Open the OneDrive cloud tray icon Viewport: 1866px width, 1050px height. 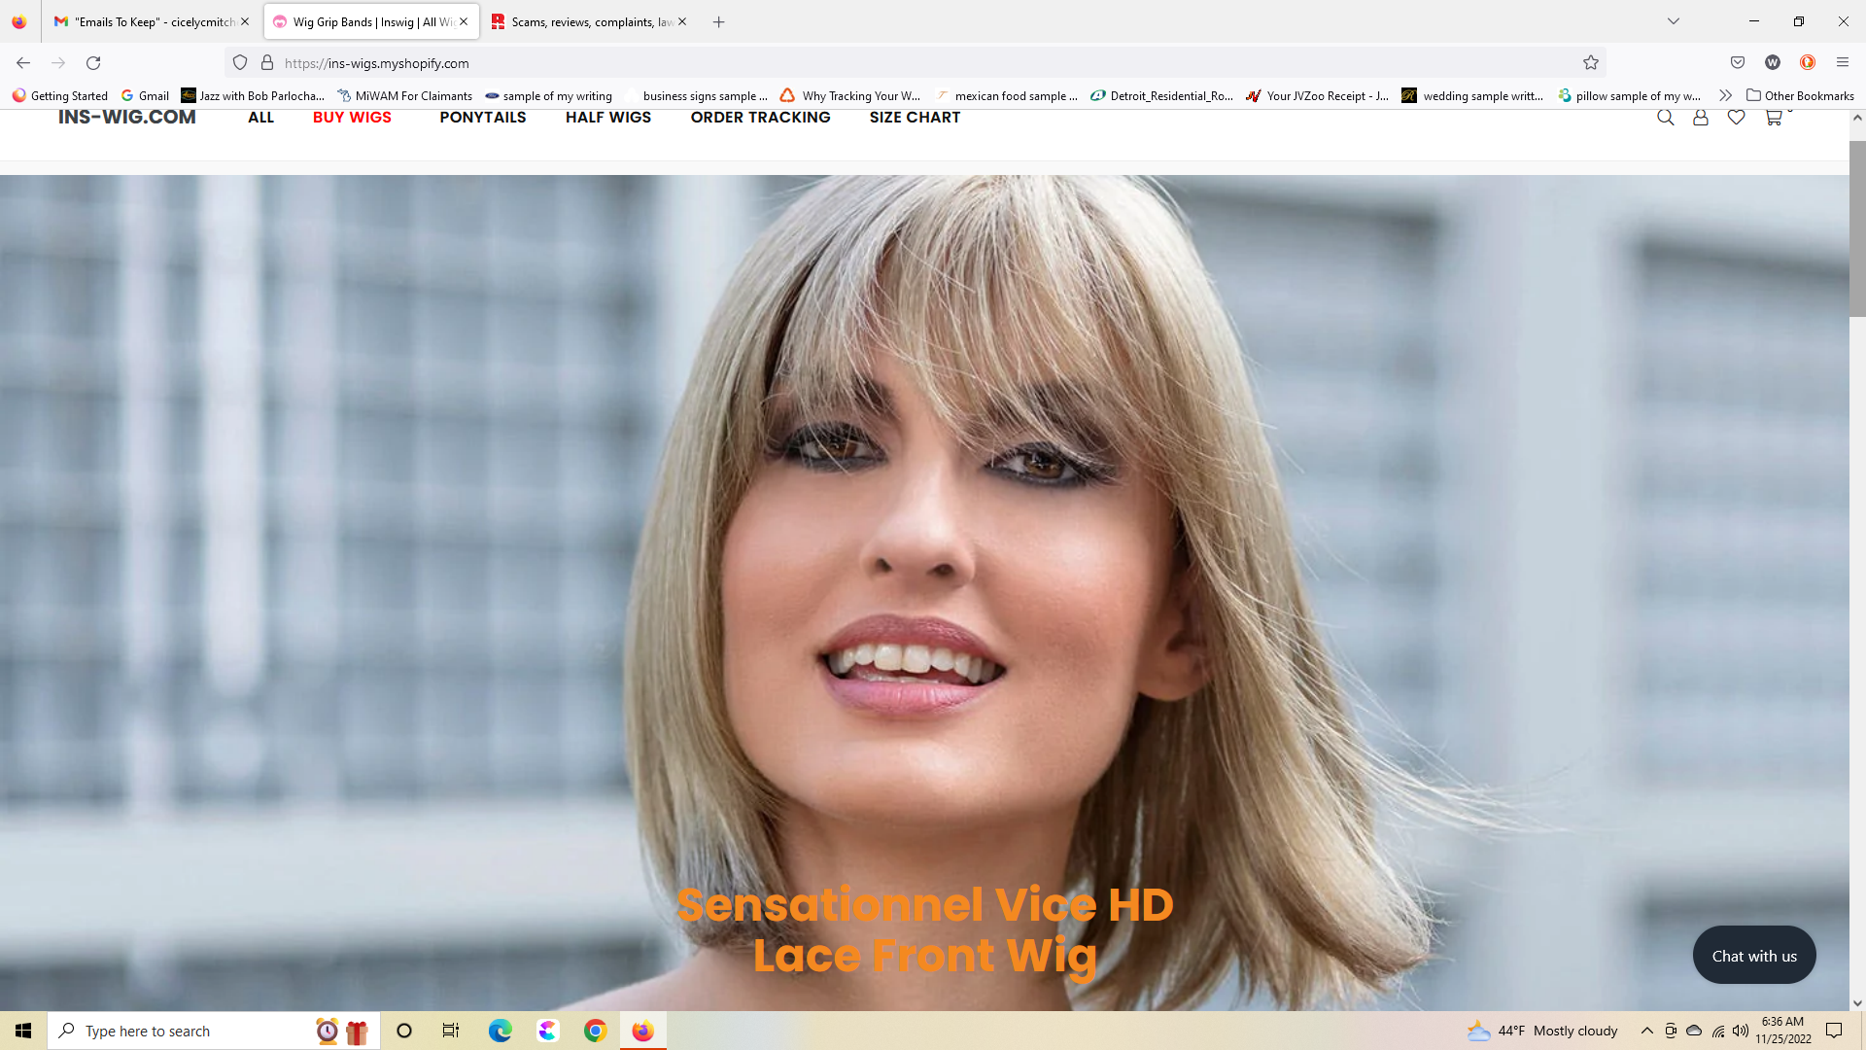[x=1694, y=1031]
